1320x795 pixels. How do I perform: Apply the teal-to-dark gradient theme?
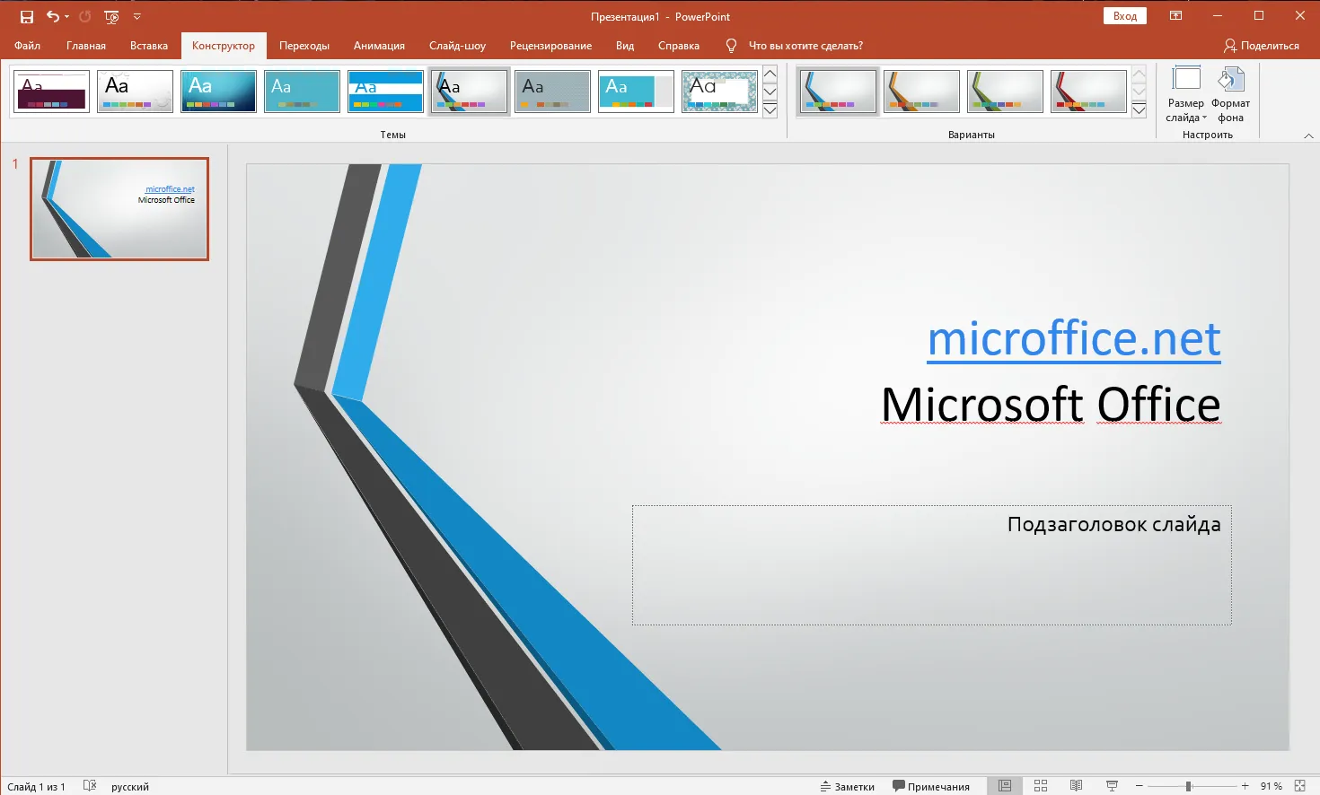(218, 92)
